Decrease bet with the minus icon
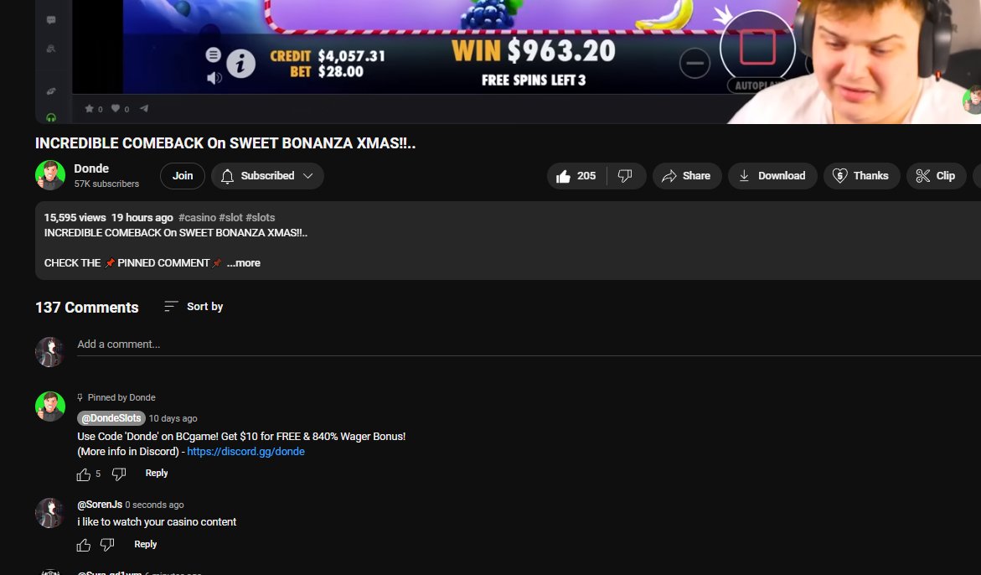981x575 pixels. (x=694, y=63)
